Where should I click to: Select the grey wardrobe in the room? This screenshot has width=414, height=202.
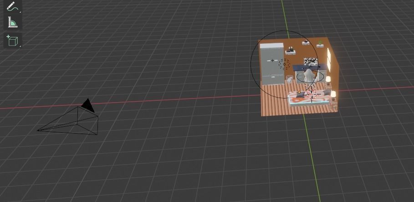click(x=271, y=64)
